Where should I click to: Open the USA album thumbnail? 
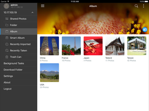pyautogui.click(x=49, y=73)
